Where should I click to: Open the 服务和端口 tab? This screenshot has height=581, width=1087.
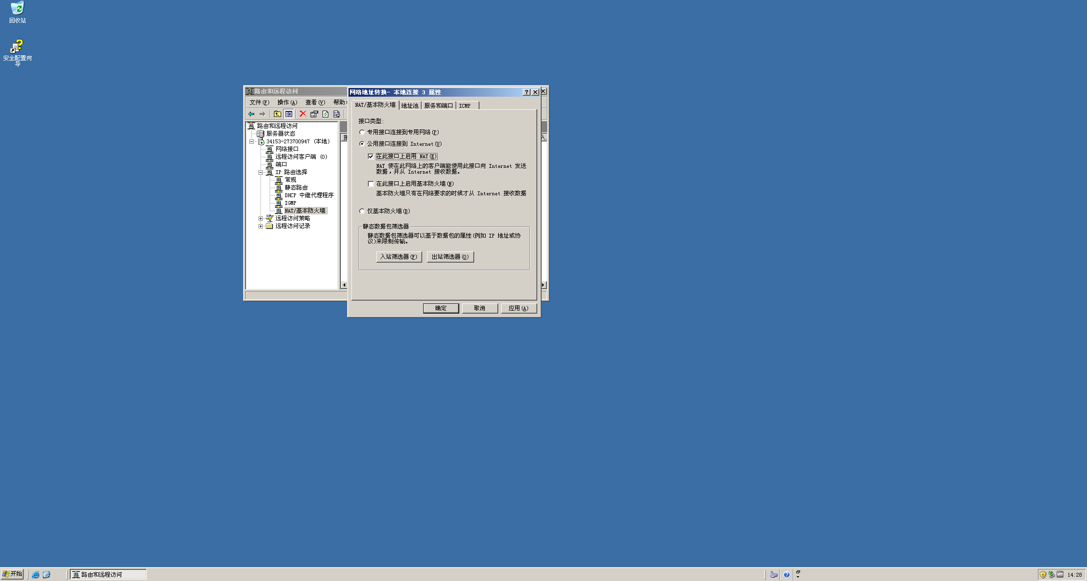coord(438,106)
